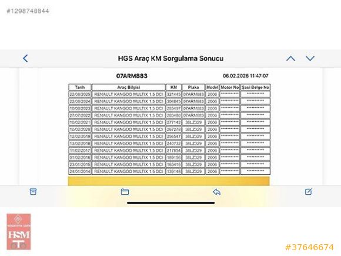Tap the compose new message icon
The image size is (341, 256).
pos(309,192)
